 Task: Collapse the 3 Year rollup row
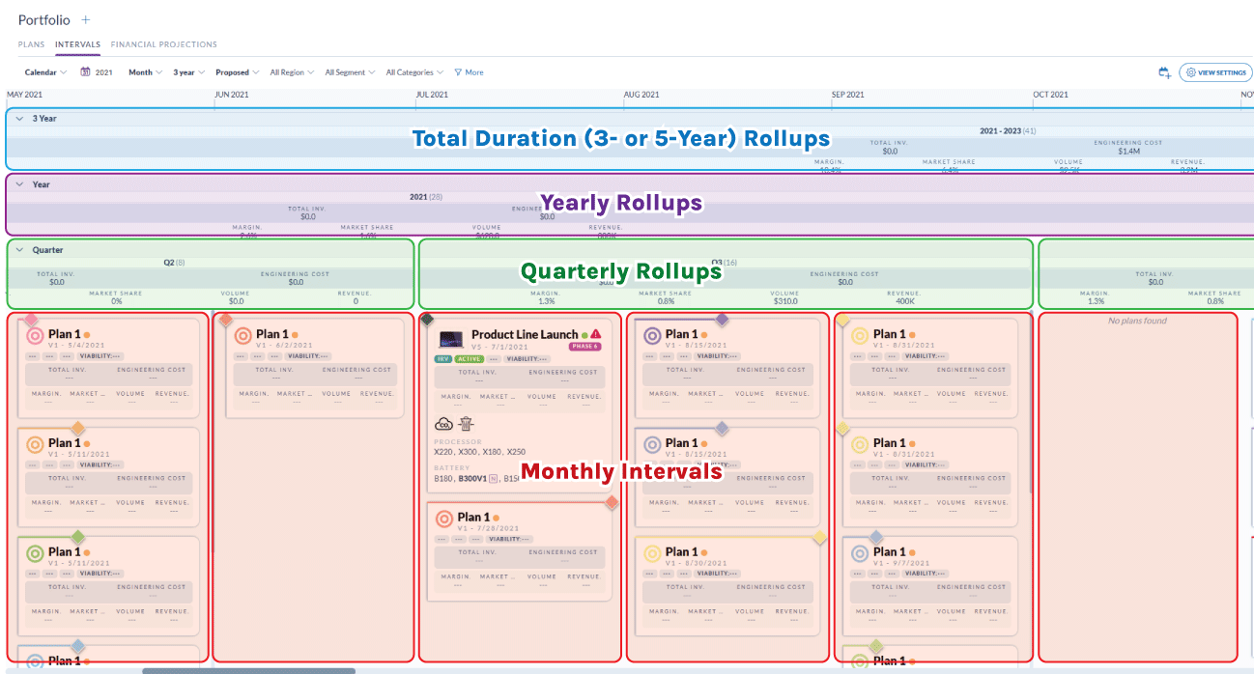coord(19,119)
